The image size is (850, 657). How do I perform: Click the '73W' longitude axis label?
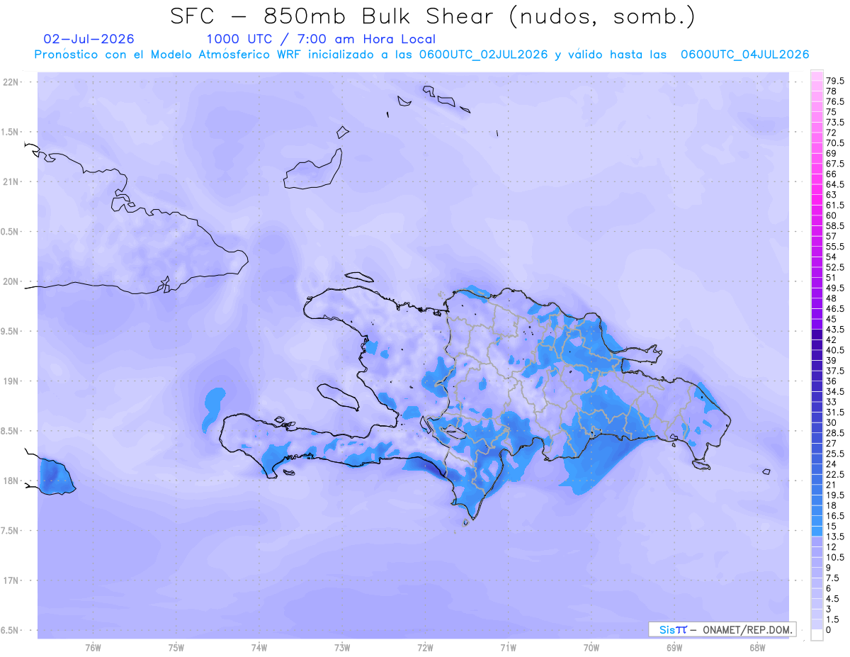(x=342, y=648)
